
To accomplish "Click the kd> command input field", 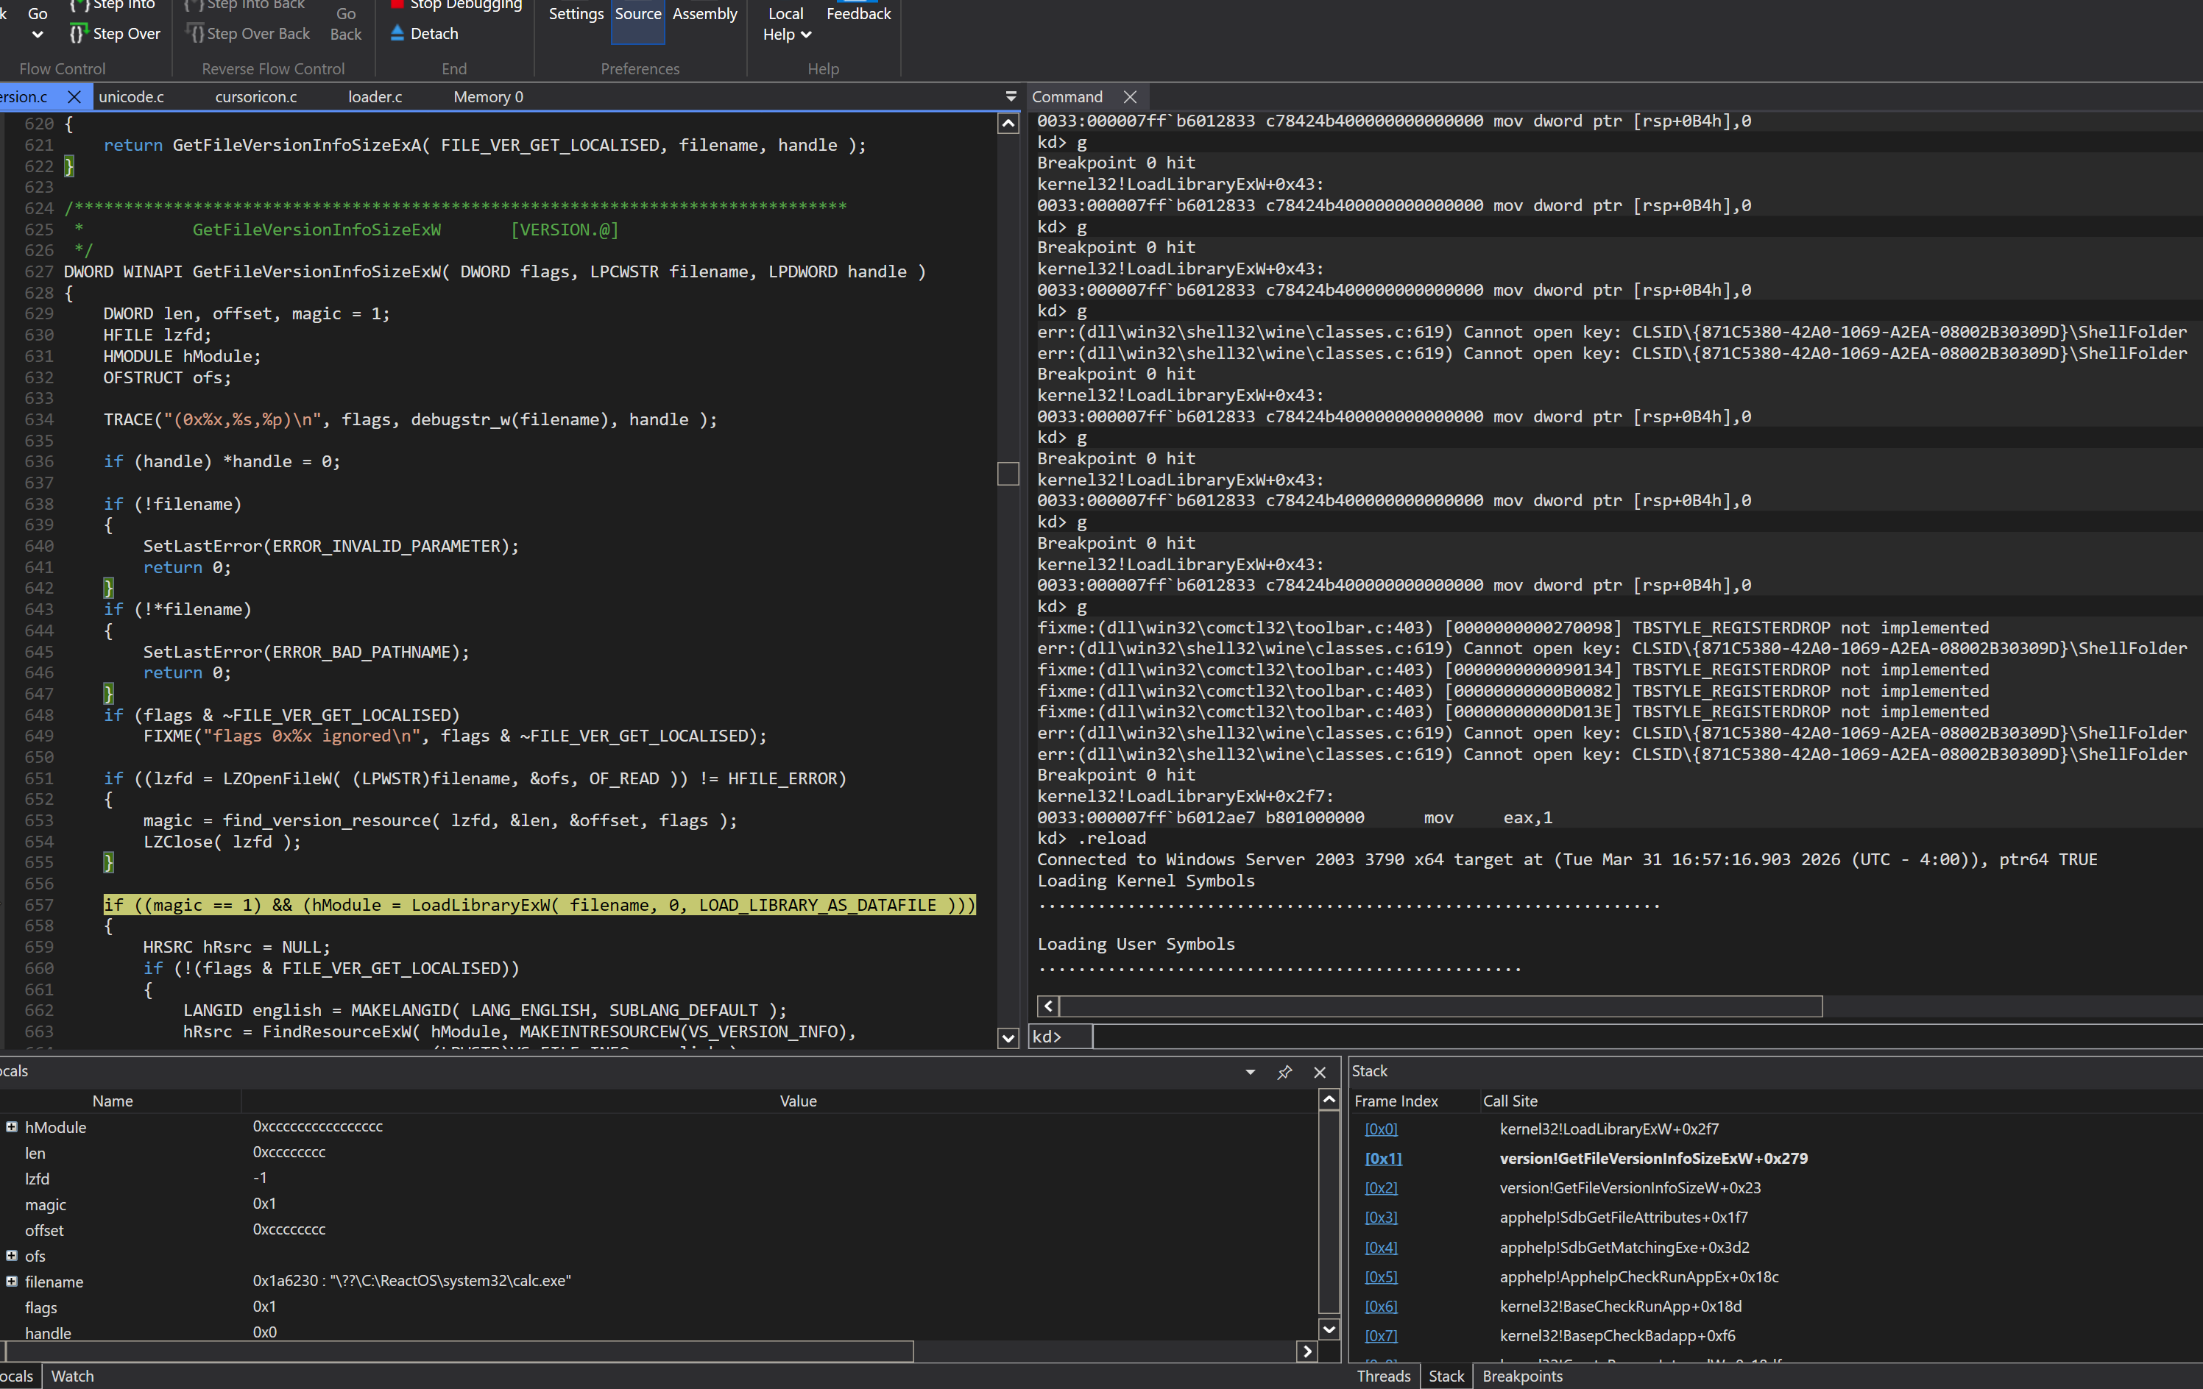I will pyautogui.click(x=1647, y=1036).
